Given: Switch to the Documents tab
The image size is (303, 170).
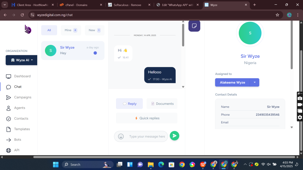Looking at the screenshot, I should (x=162, y=104).
